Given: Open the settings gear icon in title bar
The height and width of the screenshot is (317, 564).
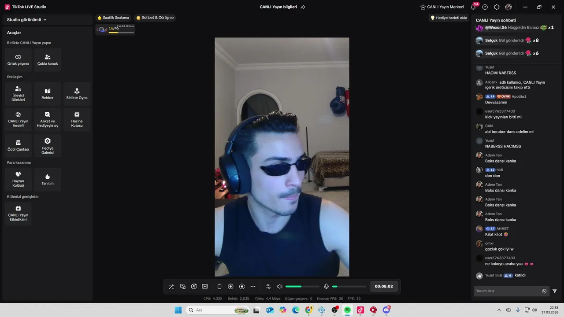Looking at the screenshot, I should tap(497, 7).
